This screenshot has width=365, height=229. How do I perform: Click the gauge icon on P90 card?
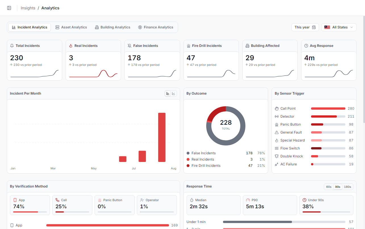[248, 200]
